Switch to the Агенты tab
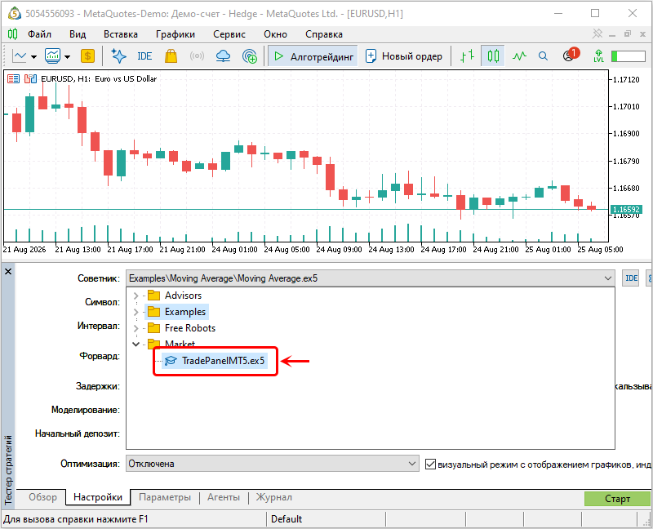Viewport: 653px width, 529px height. coord(224,497)
